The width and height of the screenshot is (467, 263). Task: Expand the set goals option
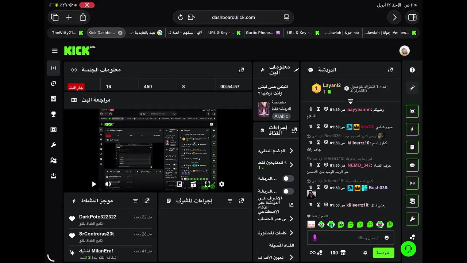[x=291, y=257]
